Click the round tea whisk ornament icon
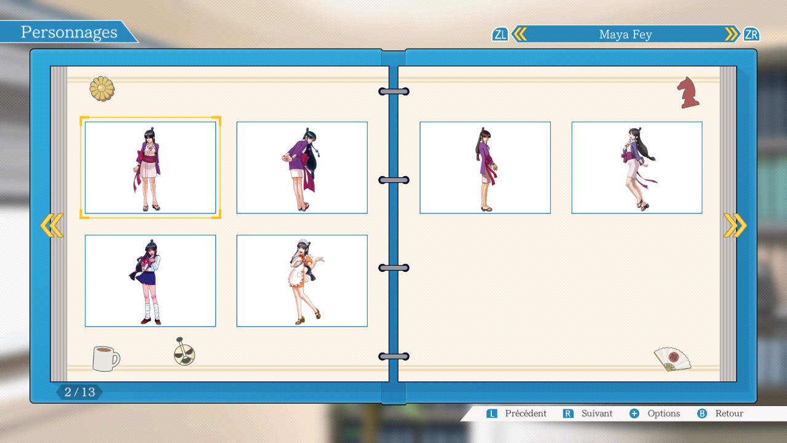787x443 pixels. (x=184, y=352)
